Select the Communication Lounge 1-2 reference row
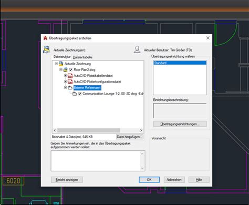Viewport: 249px width, 205px height. point(113,94)
